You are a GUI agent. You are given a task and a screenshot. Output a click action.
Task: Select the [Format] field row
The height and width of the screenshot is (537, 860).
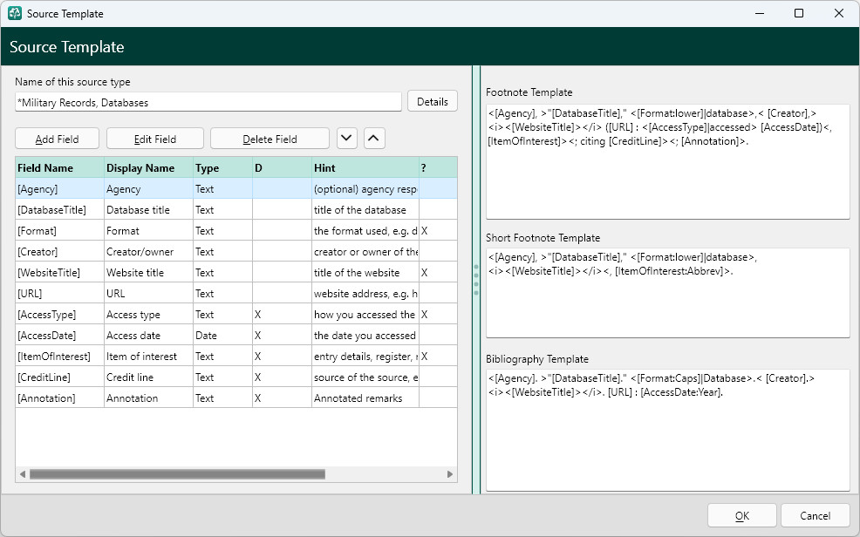pyautogui.click(x=236, y=230)
